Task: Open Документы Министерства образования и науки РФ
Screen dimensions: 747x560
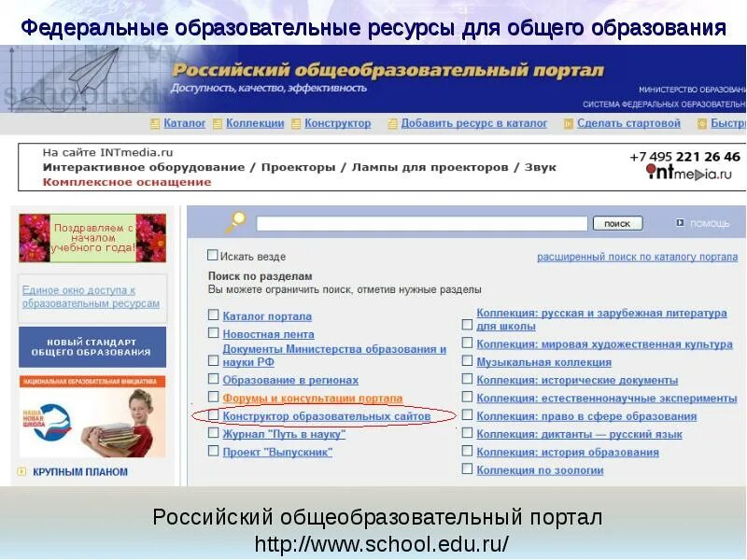Action: [x=334, y=356]
